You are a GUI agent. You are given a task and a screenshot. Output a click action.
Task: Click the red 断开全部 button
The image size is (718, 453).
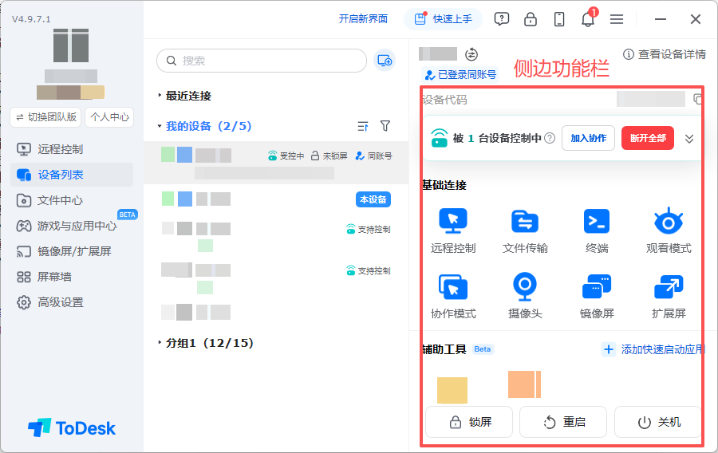pos(648,138)
